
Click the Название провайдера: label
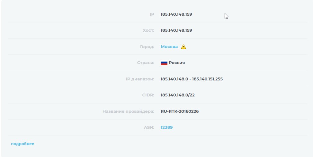[x=128, y=112]
